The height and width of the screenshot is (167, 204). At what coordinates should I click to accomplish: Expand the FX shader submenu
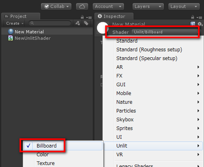point(153,76)
